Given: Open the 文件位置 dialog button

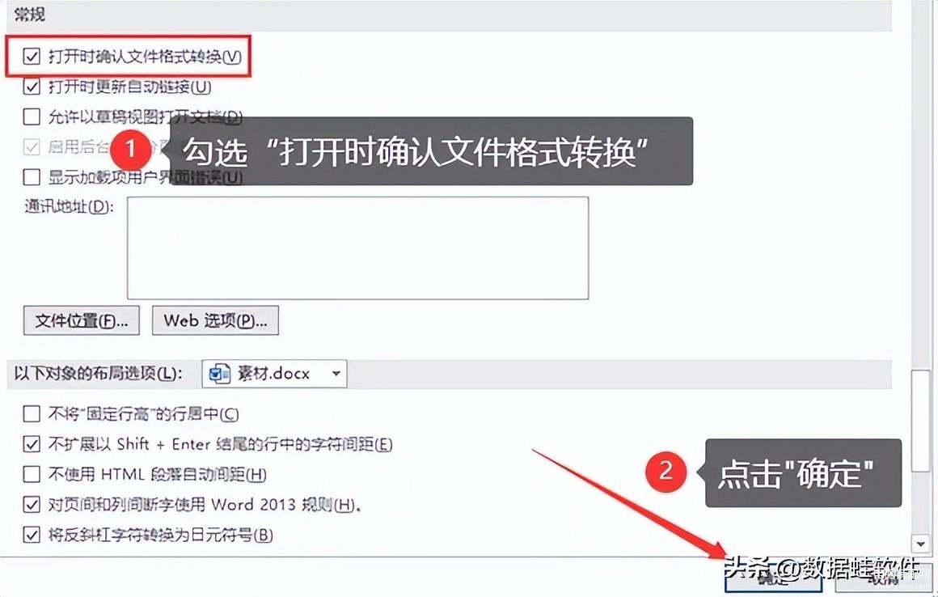Looking at the screenshot, I should pos(82,320).
